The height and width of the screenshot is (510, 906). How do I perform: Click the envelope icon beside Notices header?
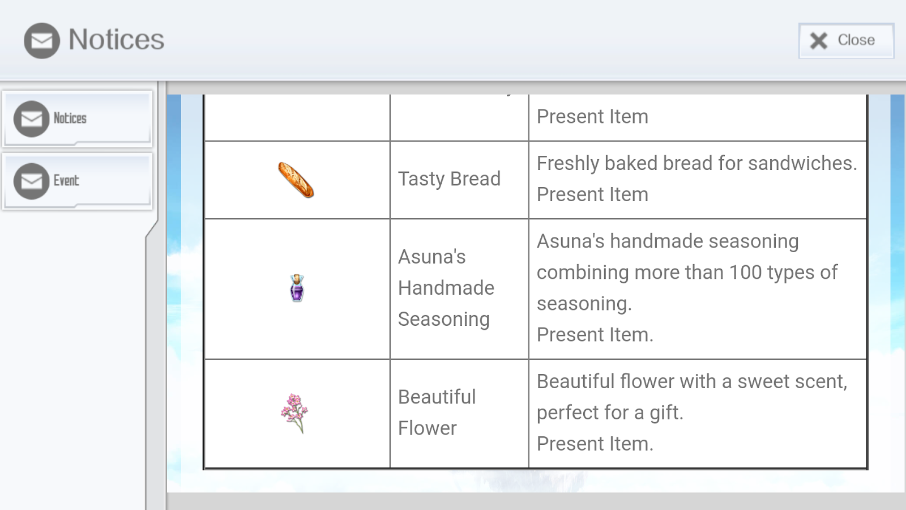point(41,40)
